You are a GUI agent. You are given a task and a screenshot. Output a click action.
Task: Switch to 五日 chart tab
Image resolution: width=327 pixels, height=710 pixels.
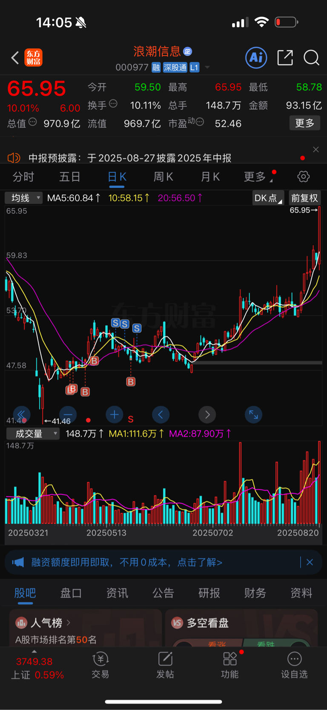(x=70, y=177)
